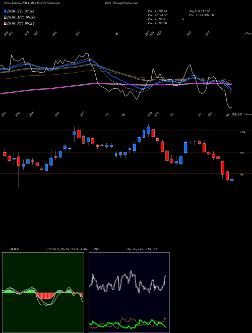Viewport: 252px width, 333px height.
Task: Click the last blue candlestick near 93
Action: pyautogui.click(x=232, y=180)
